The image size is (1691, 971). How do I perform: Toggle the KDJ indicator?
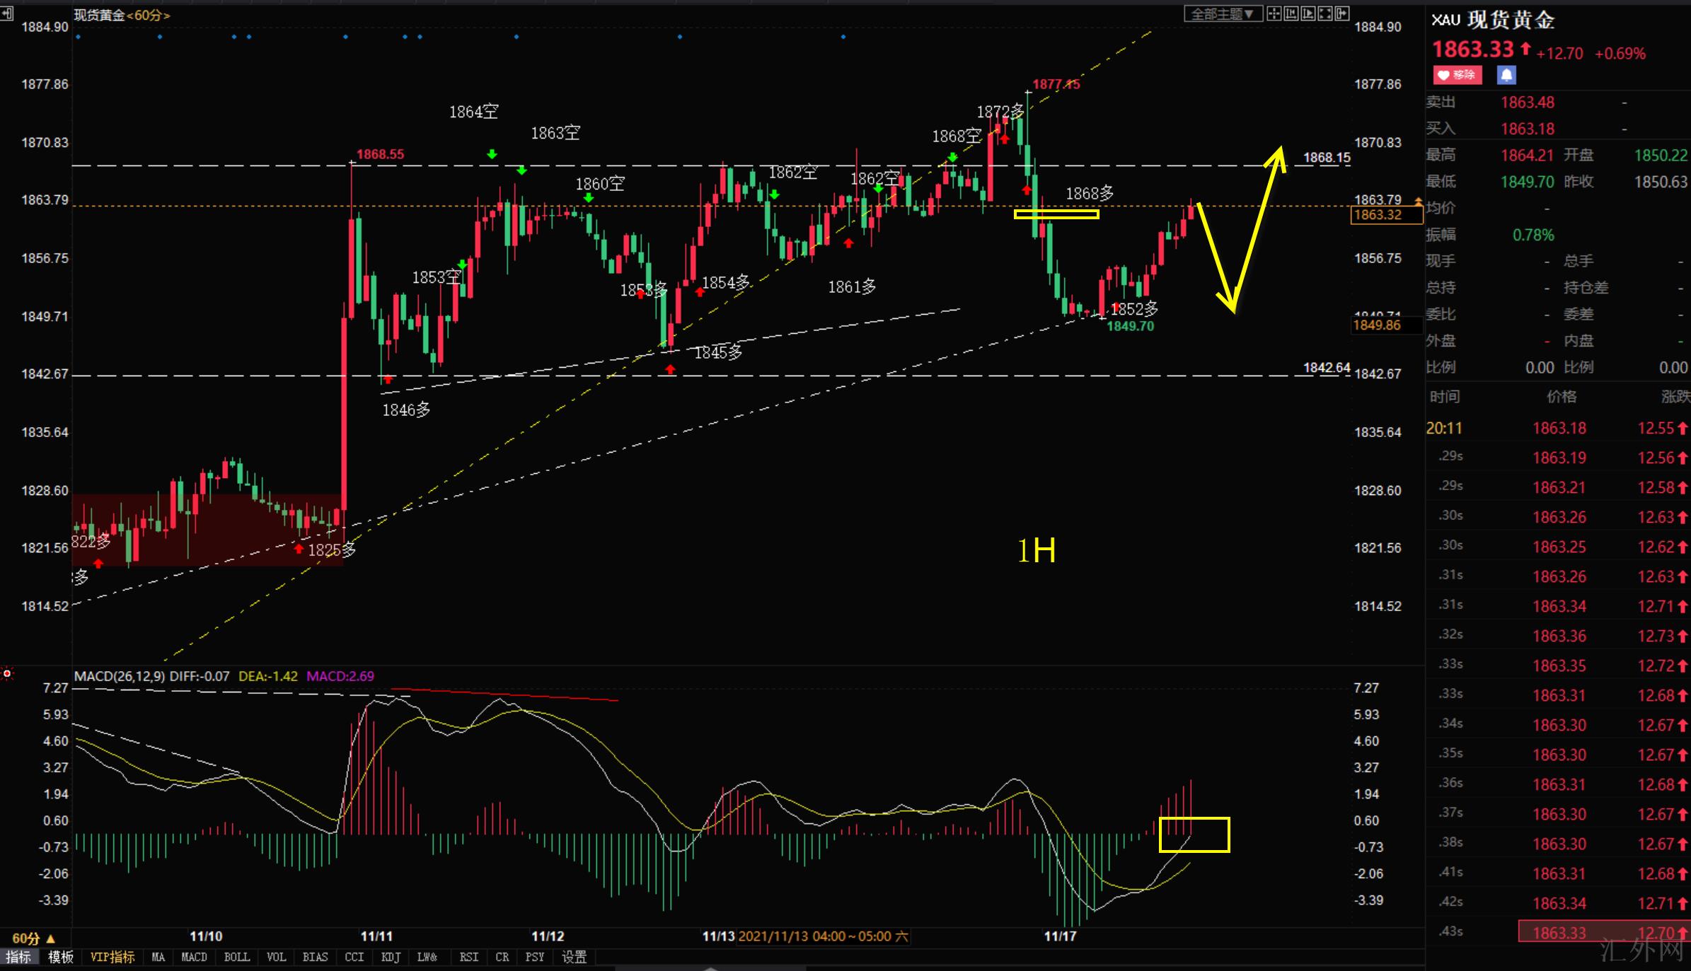tap(391, 957)
